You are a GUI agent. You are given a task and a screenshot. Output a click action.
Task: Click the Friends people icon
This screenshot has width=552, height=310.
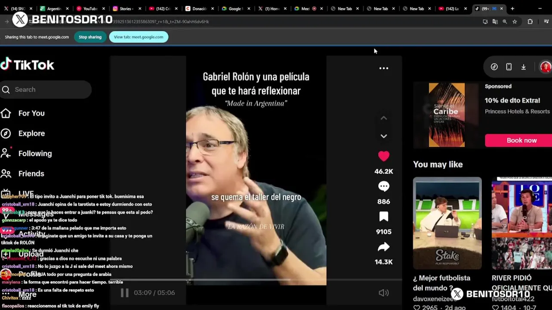tap(6, 174)
